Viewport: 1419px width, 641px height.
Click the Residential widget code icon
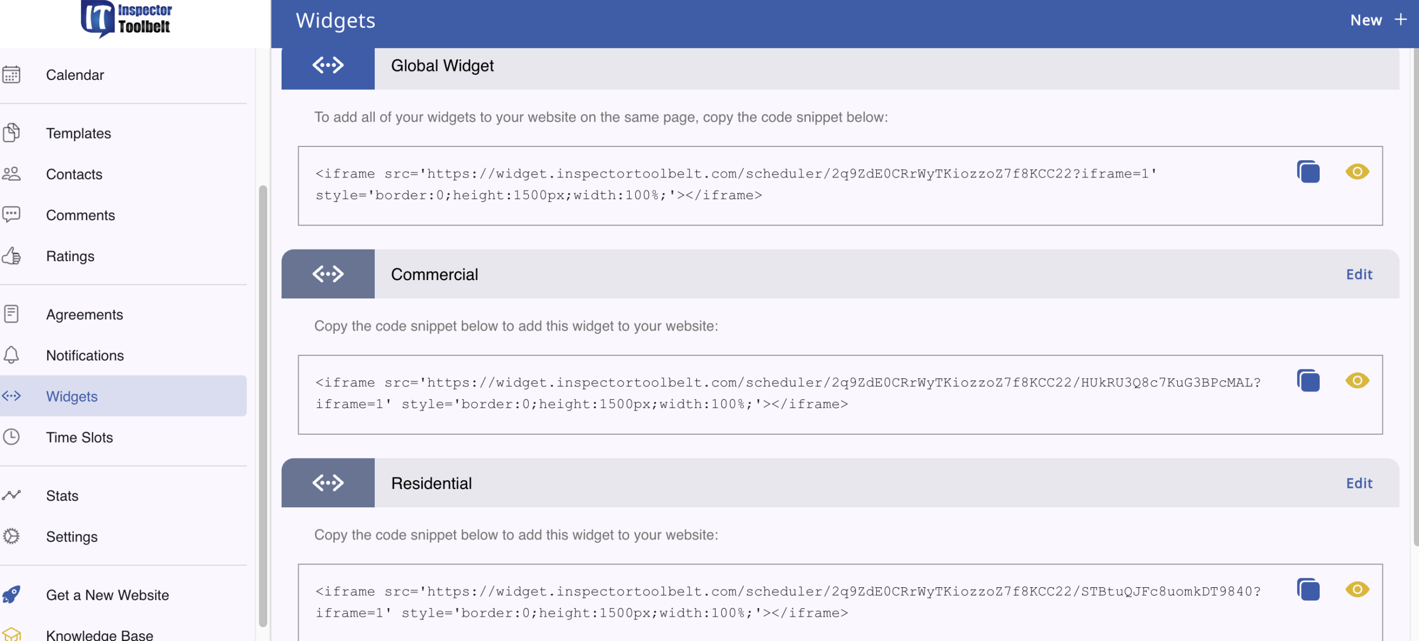point(328,483)
